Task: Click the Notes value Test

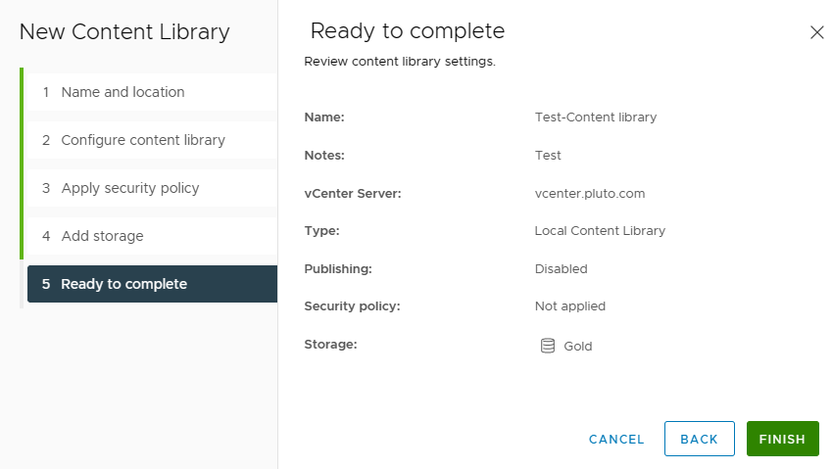Action: tap(548, 156)
